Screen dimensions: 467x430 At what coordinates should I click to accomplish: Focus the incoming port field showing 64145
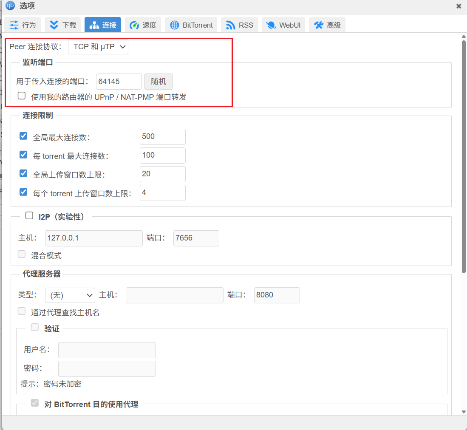coord(119,82)
